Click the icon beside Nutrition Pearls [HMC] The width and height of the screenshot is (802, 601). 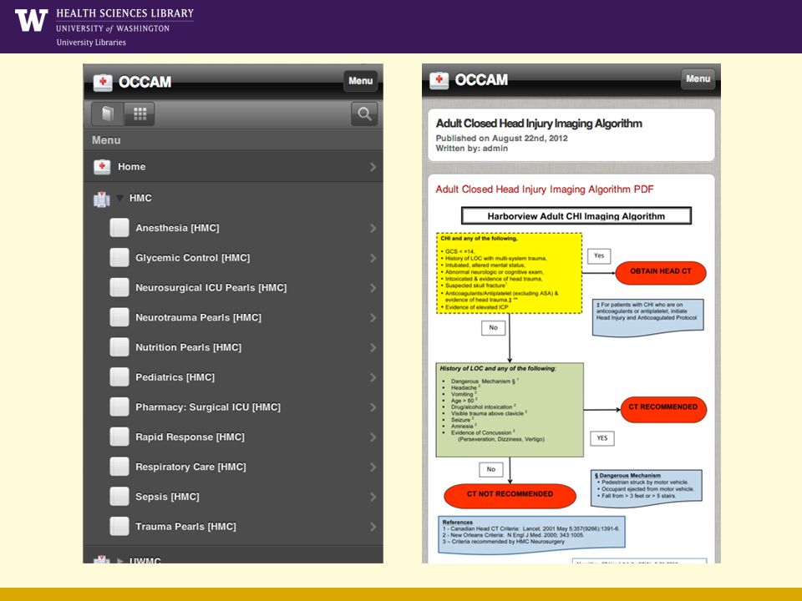pos(119,347)
